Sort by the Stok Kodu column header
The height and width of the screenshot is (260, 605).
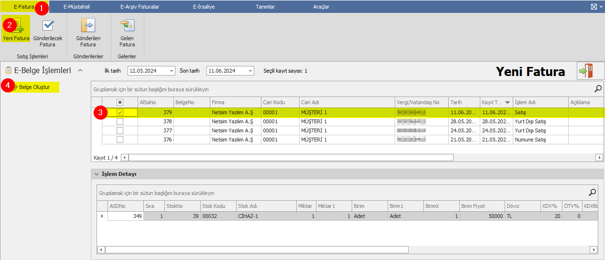(218, 206)
